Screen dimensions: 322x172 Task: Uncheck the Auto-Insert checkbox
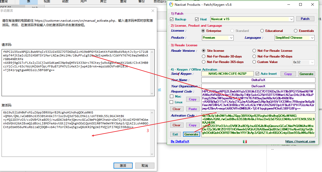(x=257, y=74)
